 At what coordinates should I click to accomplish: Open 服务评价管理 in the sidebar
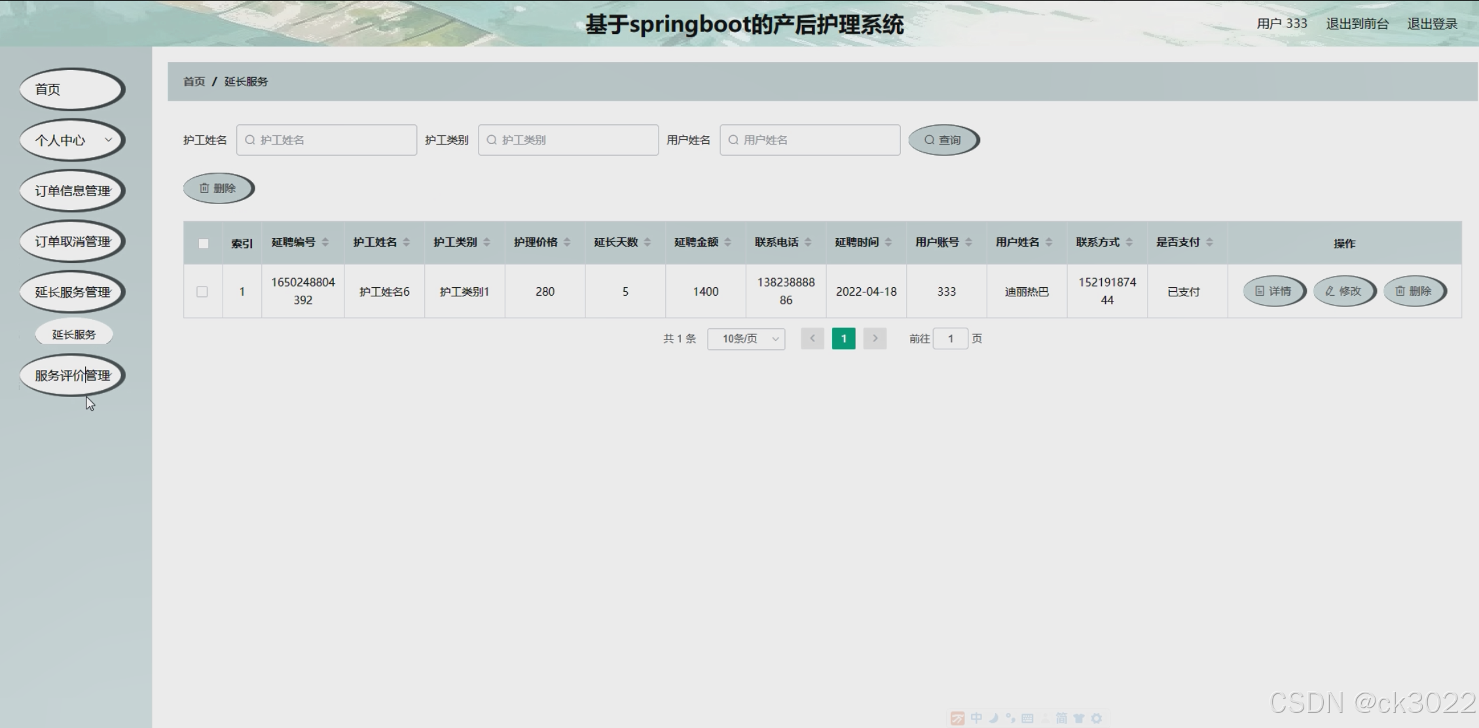(x=72, y=375)
